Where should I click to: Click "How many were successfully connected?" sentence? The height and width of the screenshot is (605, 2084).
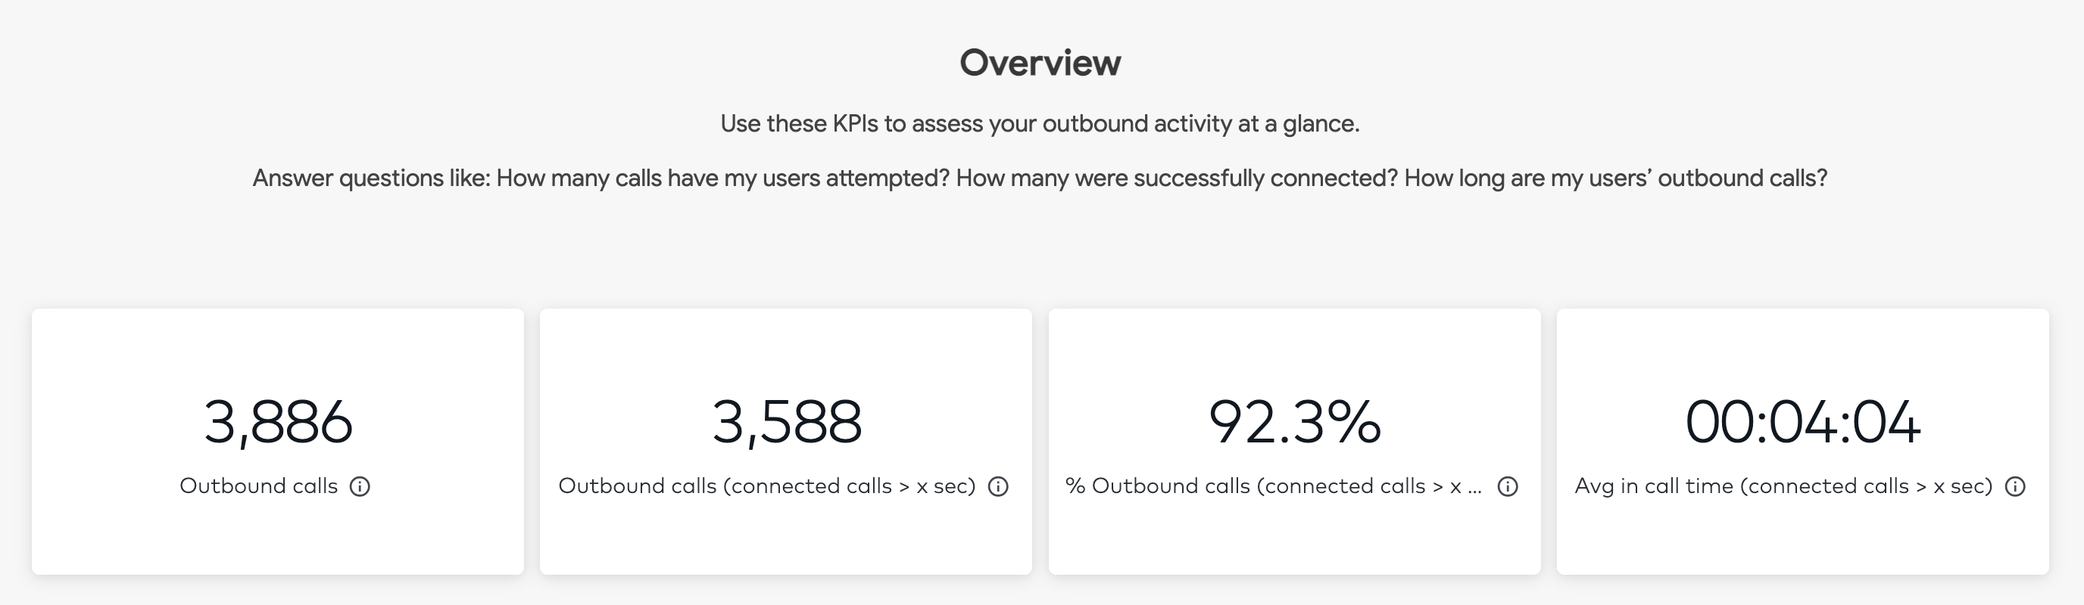click(x=1177, y=178)
